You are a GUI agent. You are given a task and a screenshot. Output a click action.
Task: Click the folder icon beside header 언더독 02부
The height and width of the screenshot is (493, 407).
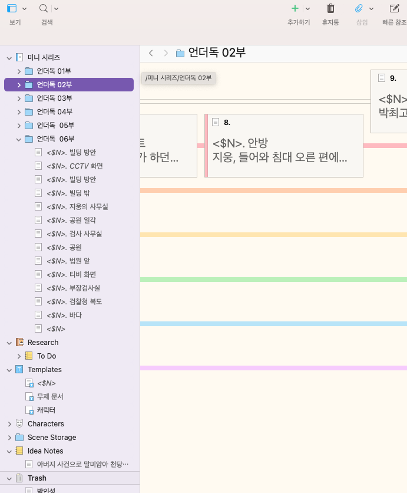tap(180, 53)
